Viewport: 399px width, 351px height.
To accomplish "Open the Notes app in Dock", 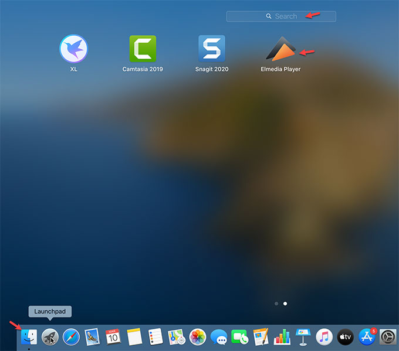I will pyautogui.click(x=134, y=337).
